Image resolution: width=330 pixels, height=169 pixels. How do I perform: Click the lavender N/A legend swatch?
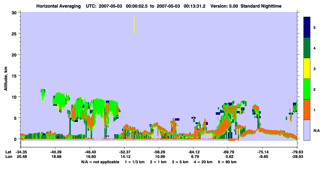(x=307, y=130)
